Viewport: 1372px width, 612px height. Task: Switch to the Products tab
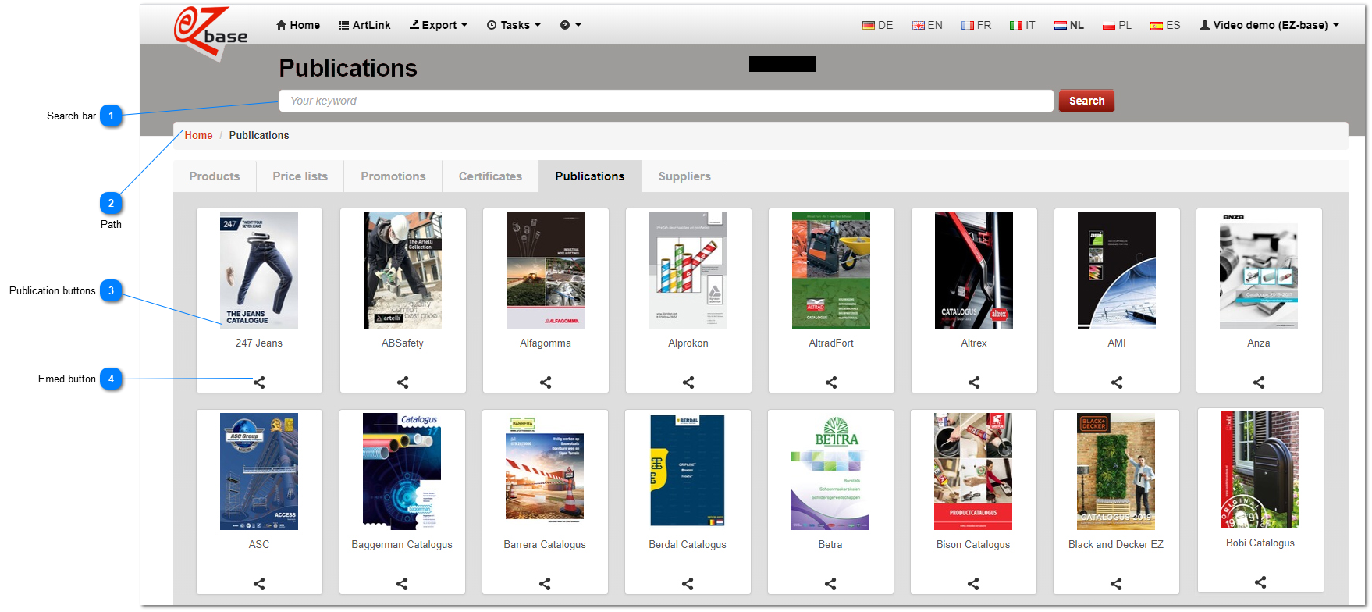[215, 176]
